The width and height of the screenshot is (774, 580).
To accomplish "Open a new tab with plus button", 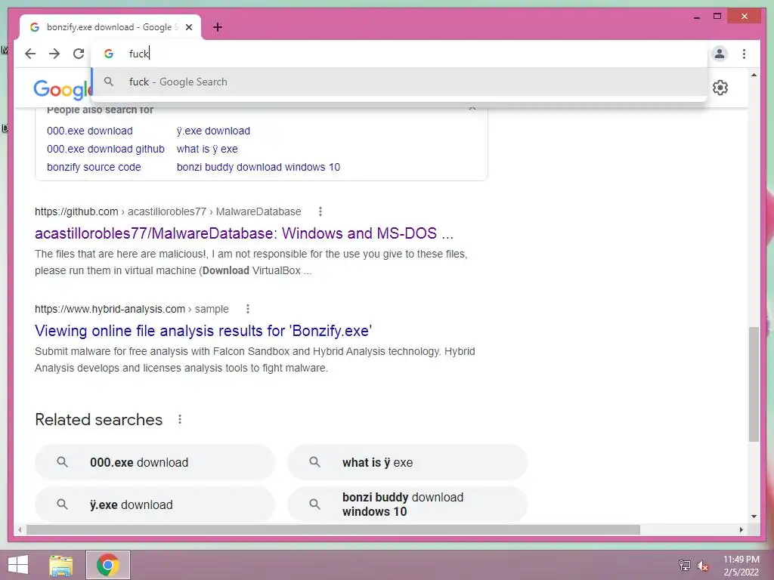I will [217, 27].
